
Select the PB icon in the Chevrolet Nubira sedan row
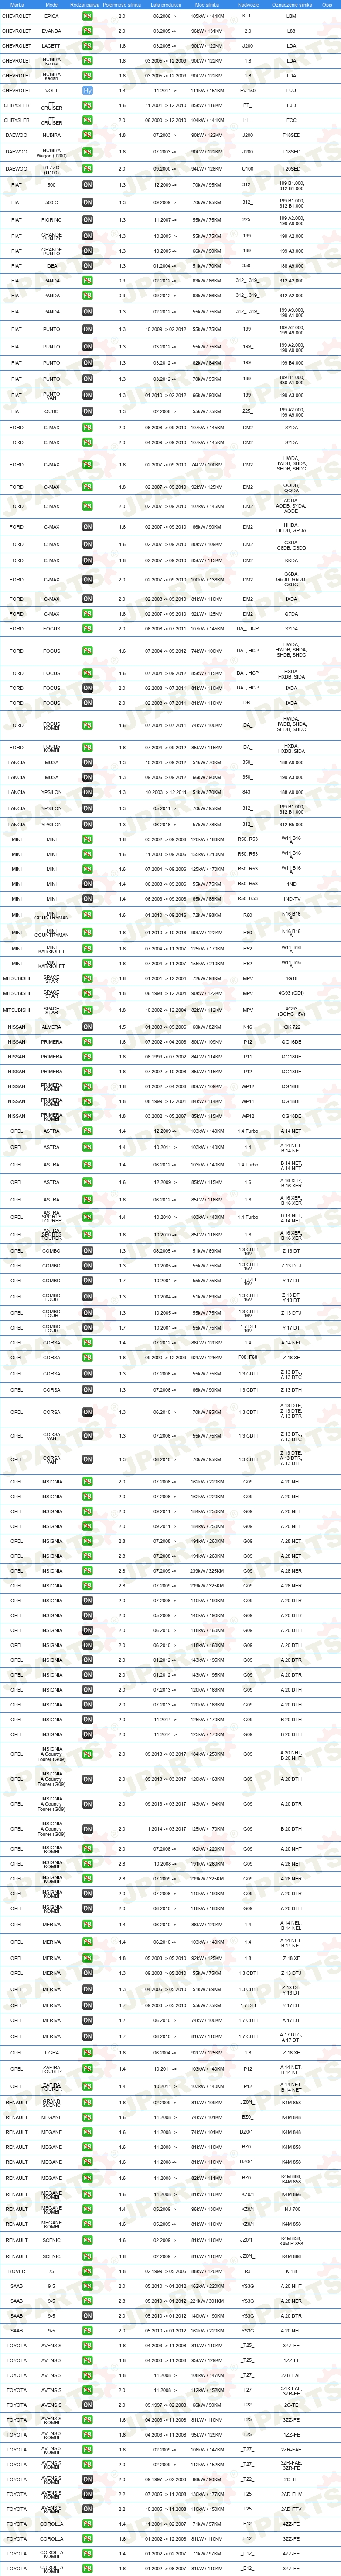point(88,75)
